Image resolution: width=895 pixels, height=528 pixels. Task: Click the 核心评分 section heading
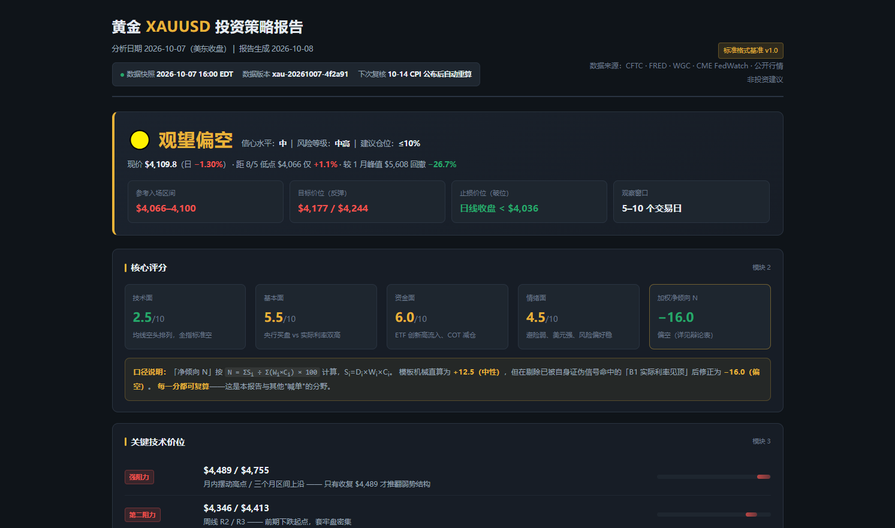pos(149,268)
